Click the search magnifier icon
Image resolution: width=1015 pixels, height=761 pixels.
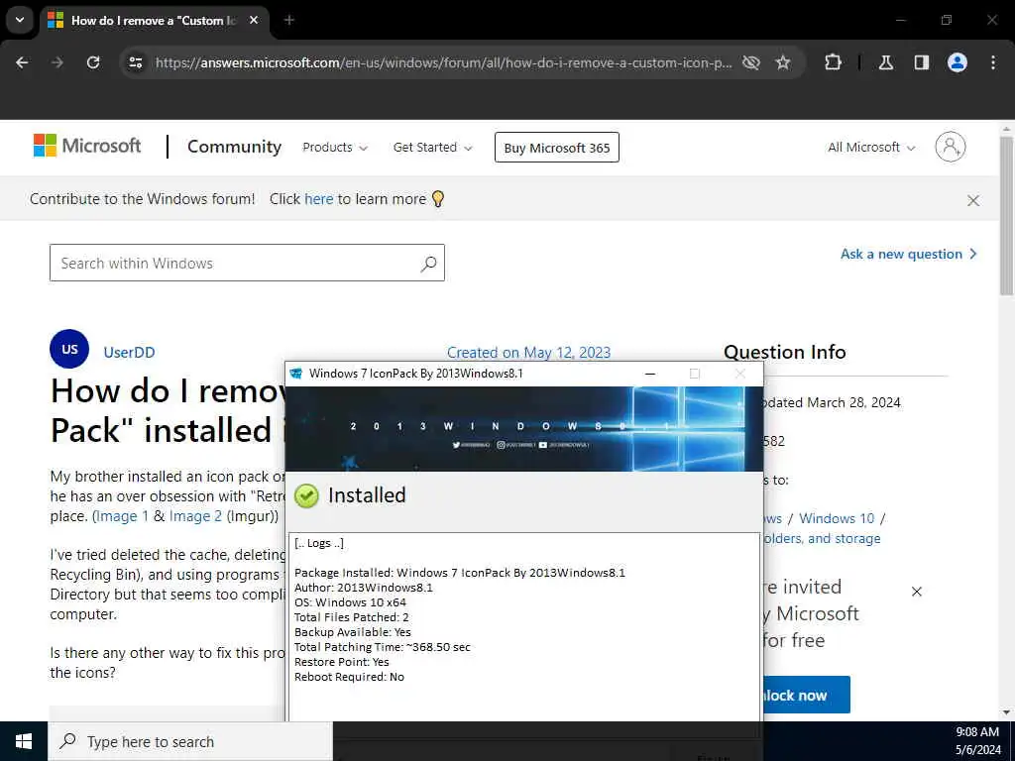(x=428, y=264)
